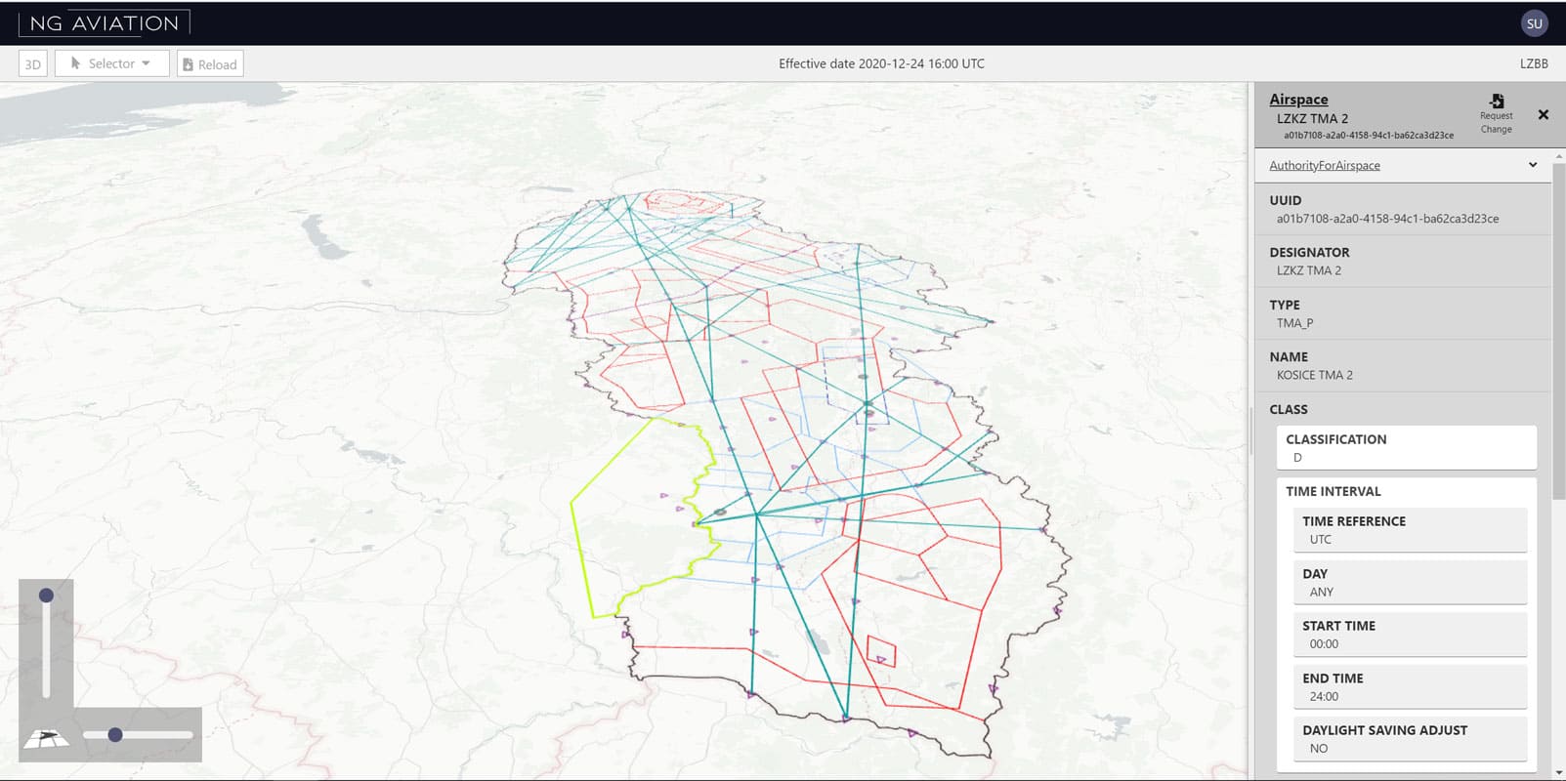This screenshot has width=1566, height=781.
Task: Open the Selector dropdown
Action: tap(111, 63)
